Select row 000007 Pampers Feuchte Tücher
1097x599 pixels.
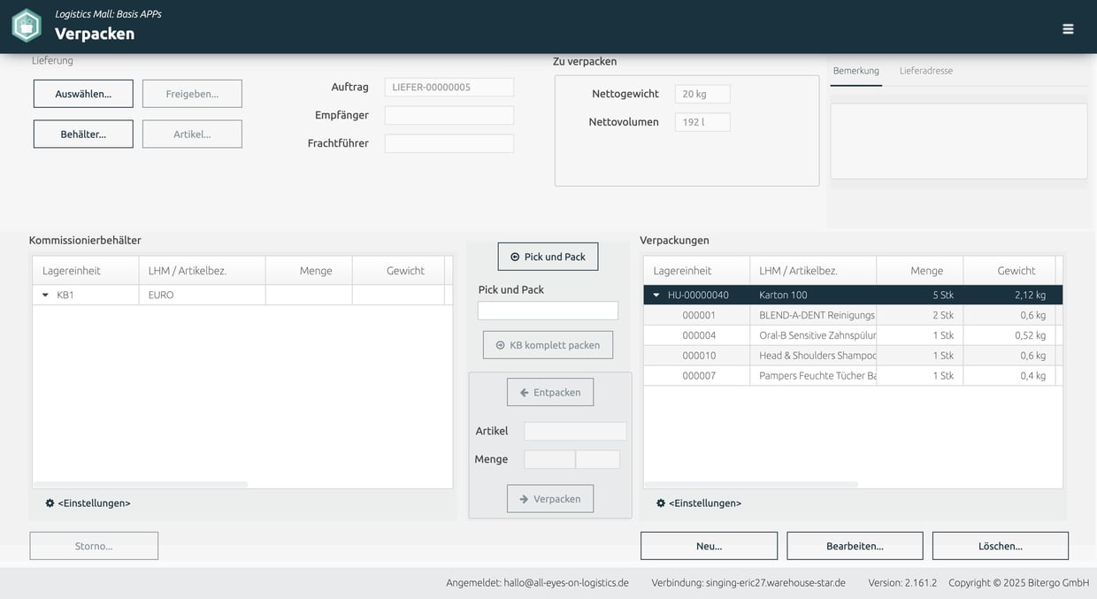853,375
